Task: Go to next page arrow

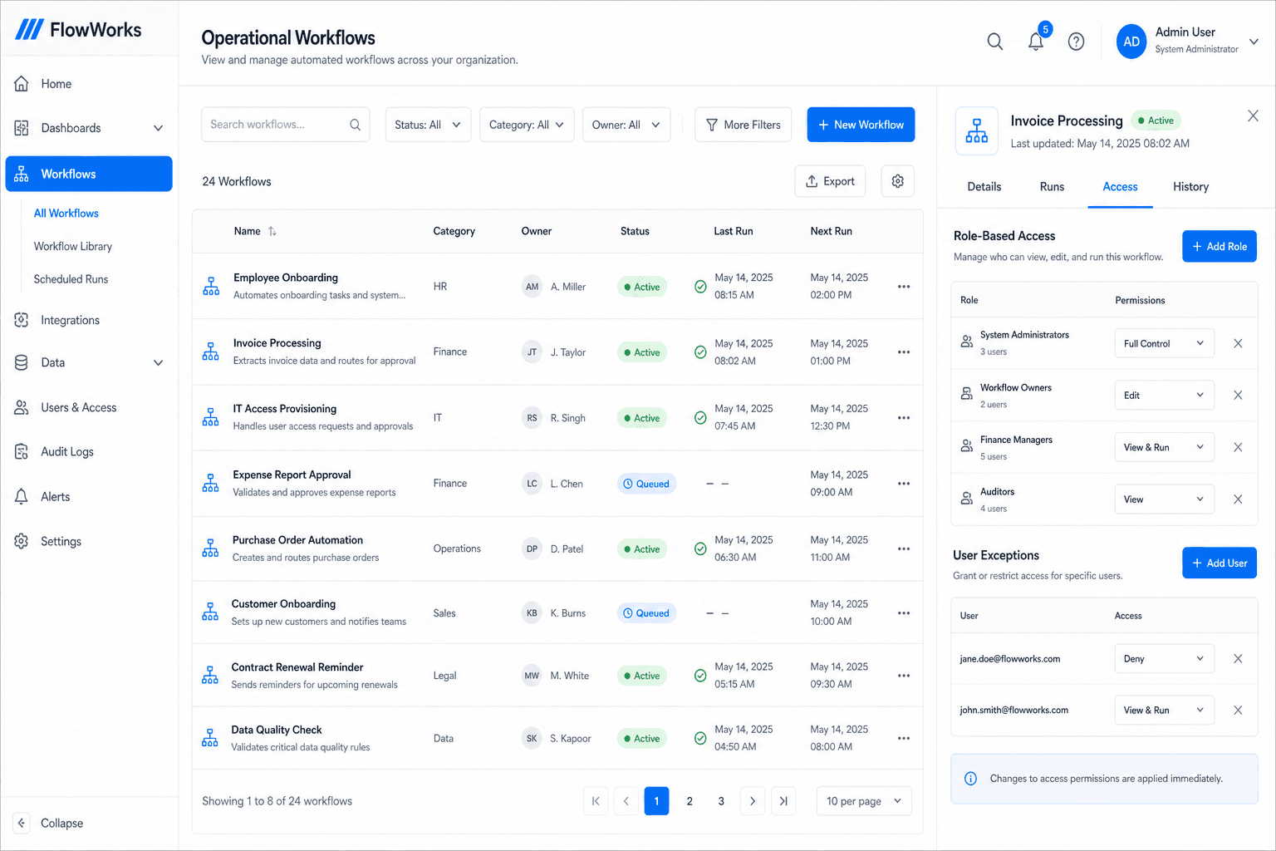Action: tap(752, 801)
